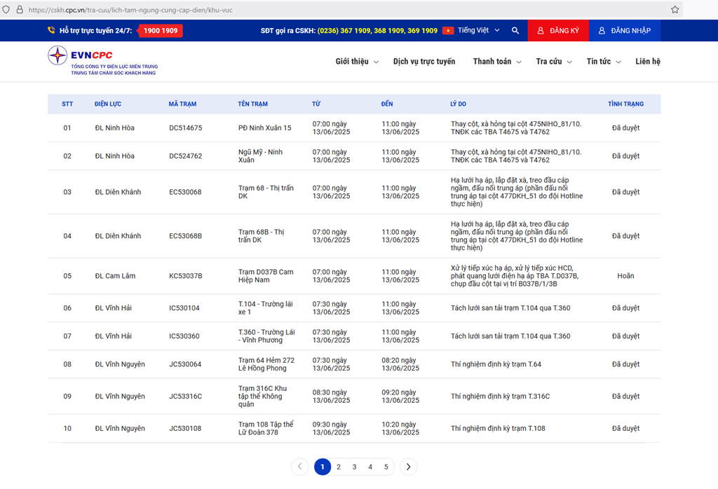This screenshot has width=718, height=489.
Task: Click start time 09:30 ngày 13/06/2025
Action: pyautogui.click(x=331, y=428)
